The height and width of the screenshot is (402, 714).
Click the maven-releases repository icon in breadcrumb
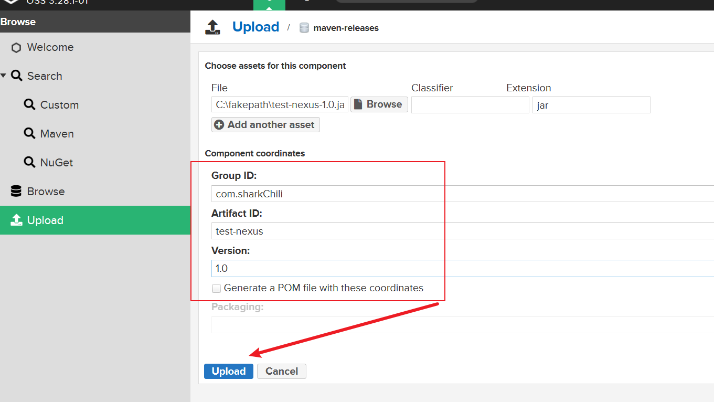tap(304, 28)
